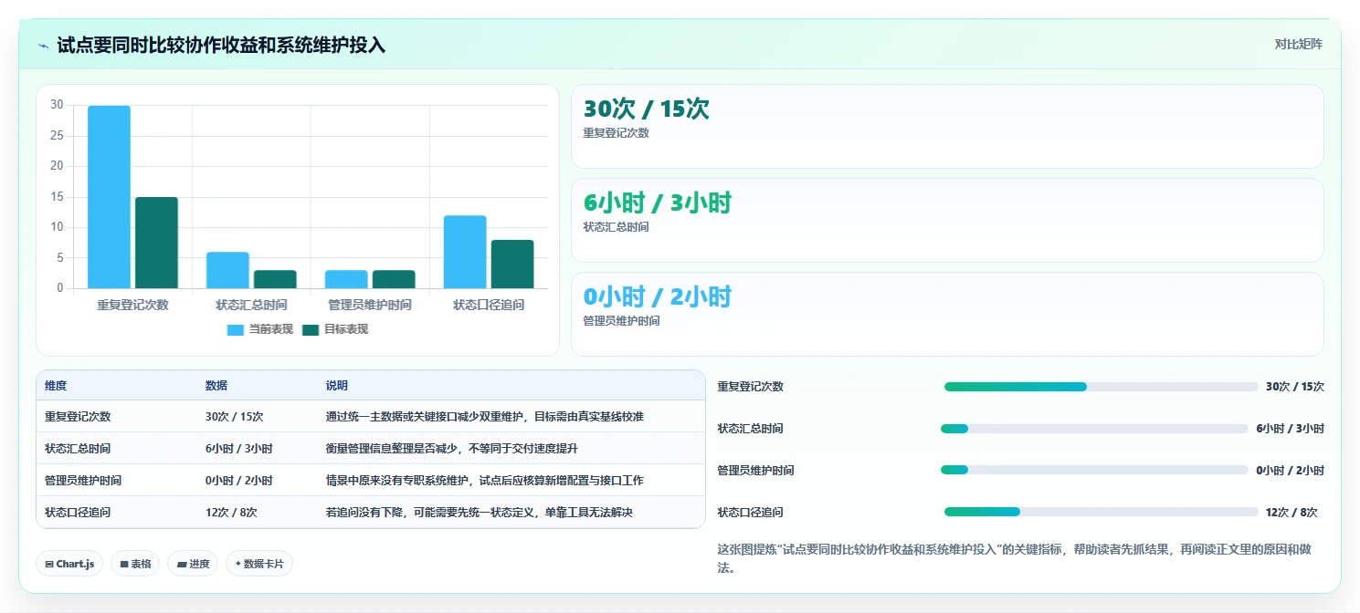
Task: Click the current-value bar for 状态口径追问
Action: point(465,252)
